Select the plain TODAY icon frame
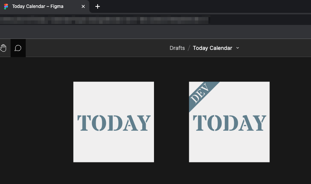The height and width of the screenshot is (184, 311). 114,122
